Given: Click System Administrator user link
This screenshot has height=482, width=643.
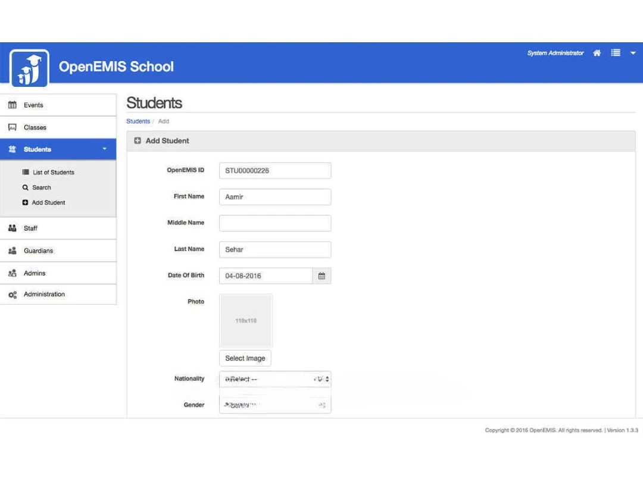Looking at the screenshot, I should point(555,53).
